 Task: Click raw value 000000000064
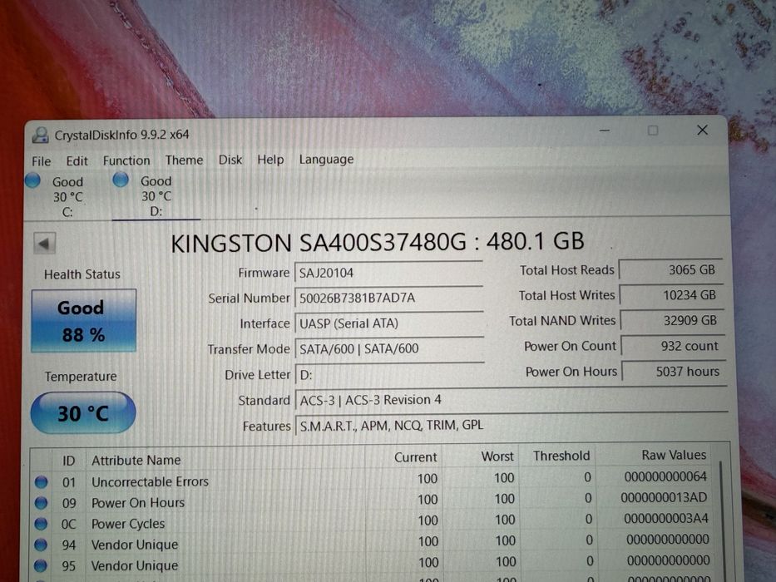point(665,477)
